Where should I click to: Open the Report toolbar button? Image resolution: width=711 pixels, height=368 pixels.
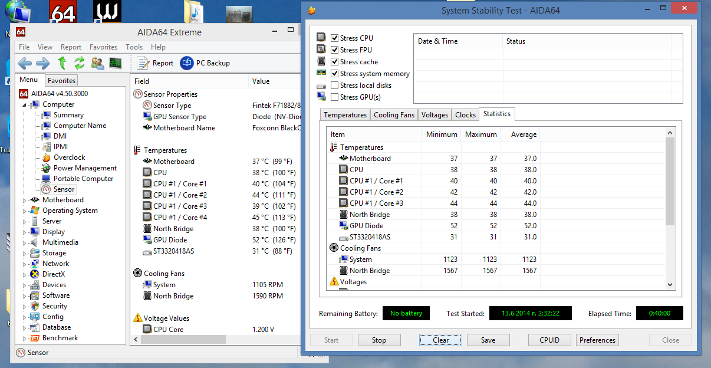(156, 63)
